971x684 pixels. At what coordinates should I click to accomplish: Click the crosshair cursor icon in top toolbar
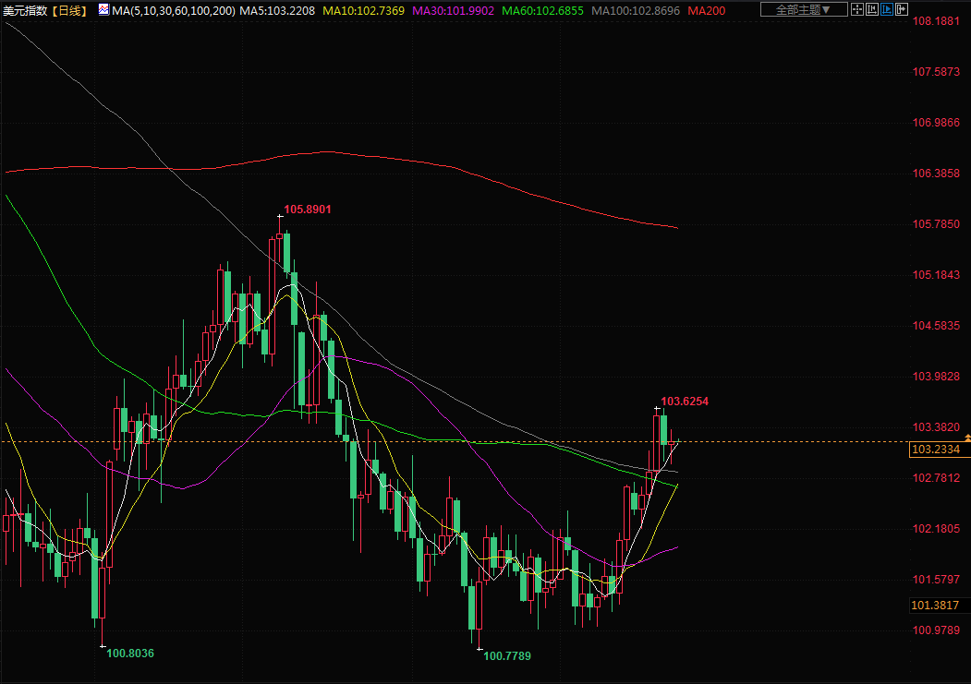(856, 10)
